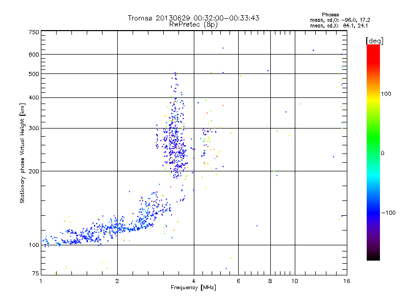This screenshot has height=306, width=408.
Task: Click the 'Phases' header label
Action: [330, 15]
